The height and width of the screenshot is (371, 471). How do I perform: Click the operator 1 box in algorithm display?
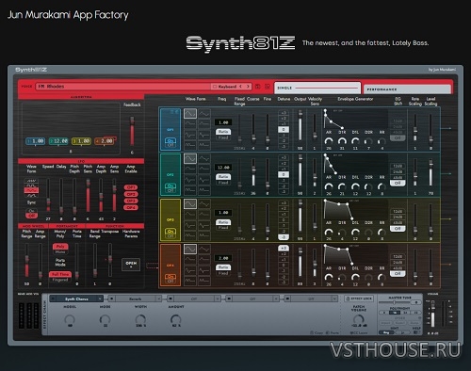pos(35,141)
